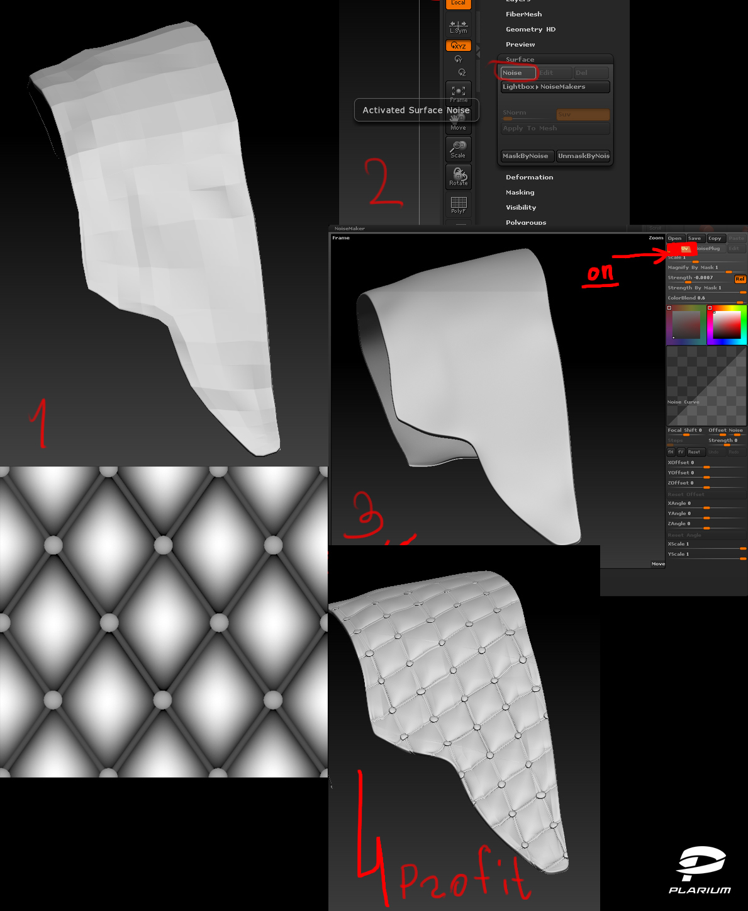Adjust the Strength By Mask slider

click(x=706, y=288)
